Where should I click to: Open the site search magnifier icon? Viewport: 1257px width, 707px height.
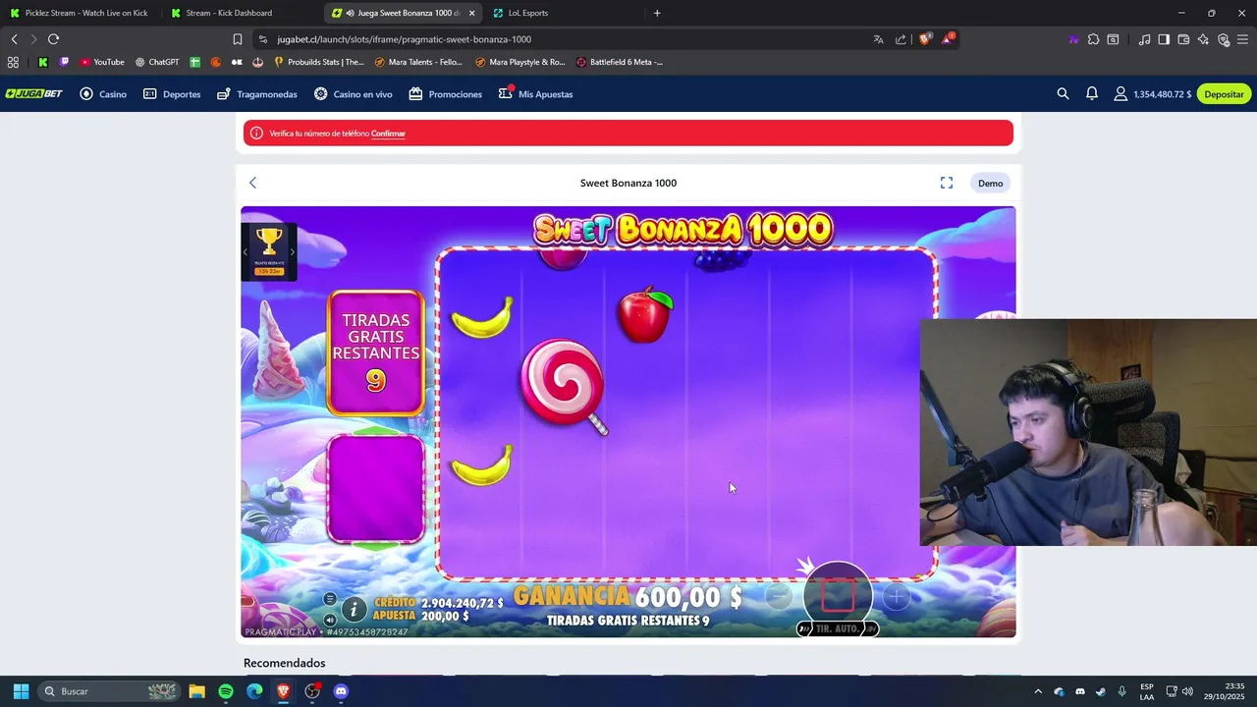pos(1063,94)
